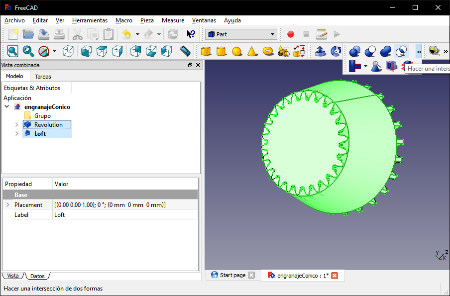Viewport: 450px width, 296px height.
Task: Switch to the Vista properties tab
Action: click(12, 276)
